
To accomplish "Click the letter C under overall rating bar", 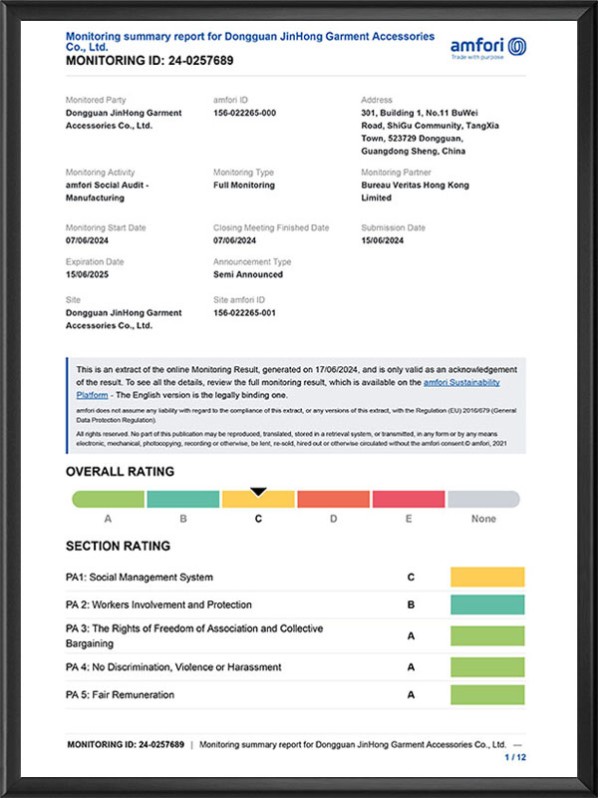I will tap(258, 519).
